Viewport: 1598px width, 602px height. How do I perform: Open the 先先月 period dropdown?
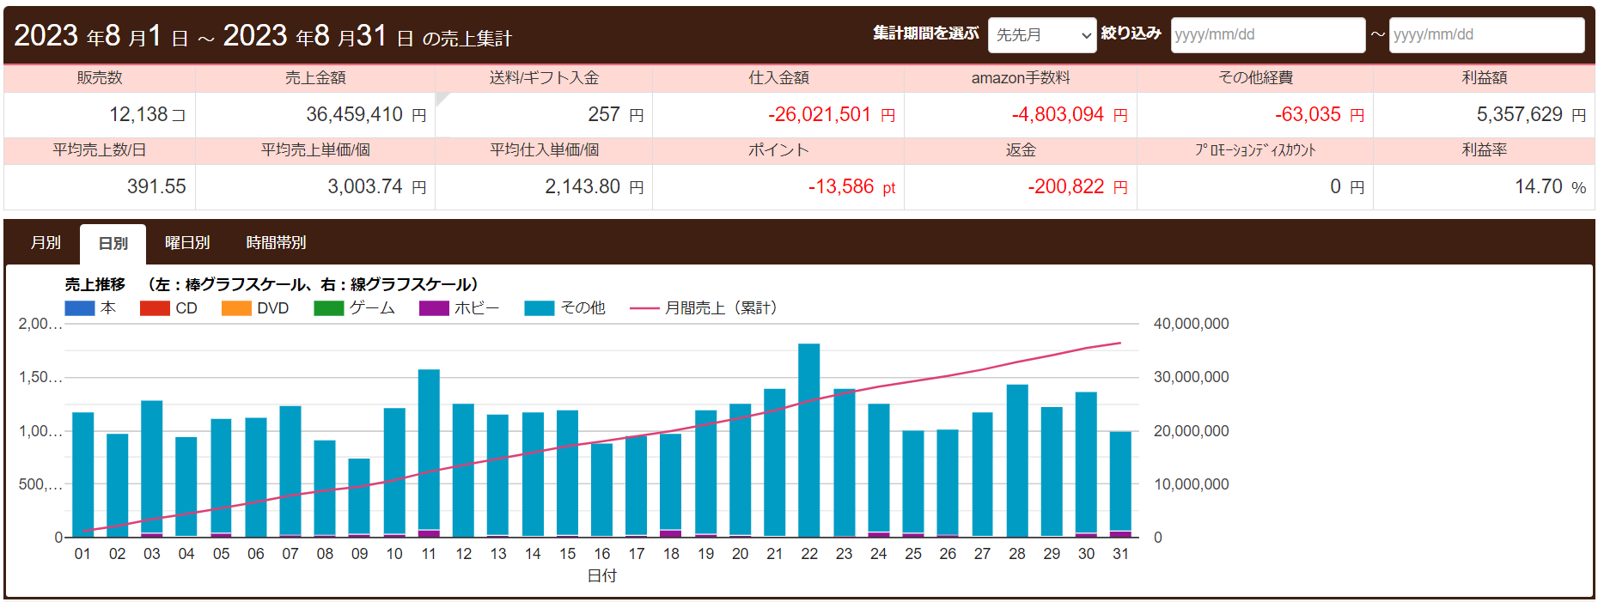[x=1041, y=35]
